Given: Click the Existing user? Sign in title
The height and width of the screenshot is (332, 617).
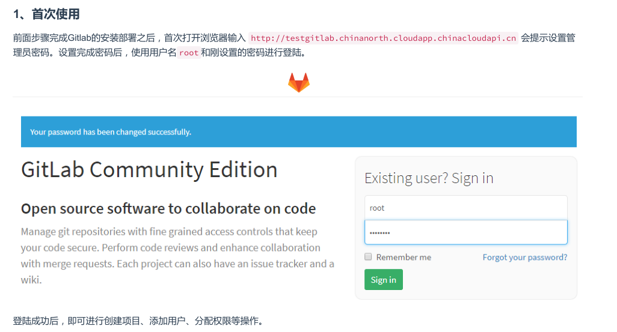Looking at the screenshot, I should [x=429, y=178].
